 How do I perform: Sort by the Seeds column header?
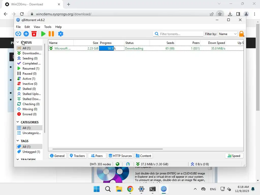pyautogui.click(x=162, y=43)
